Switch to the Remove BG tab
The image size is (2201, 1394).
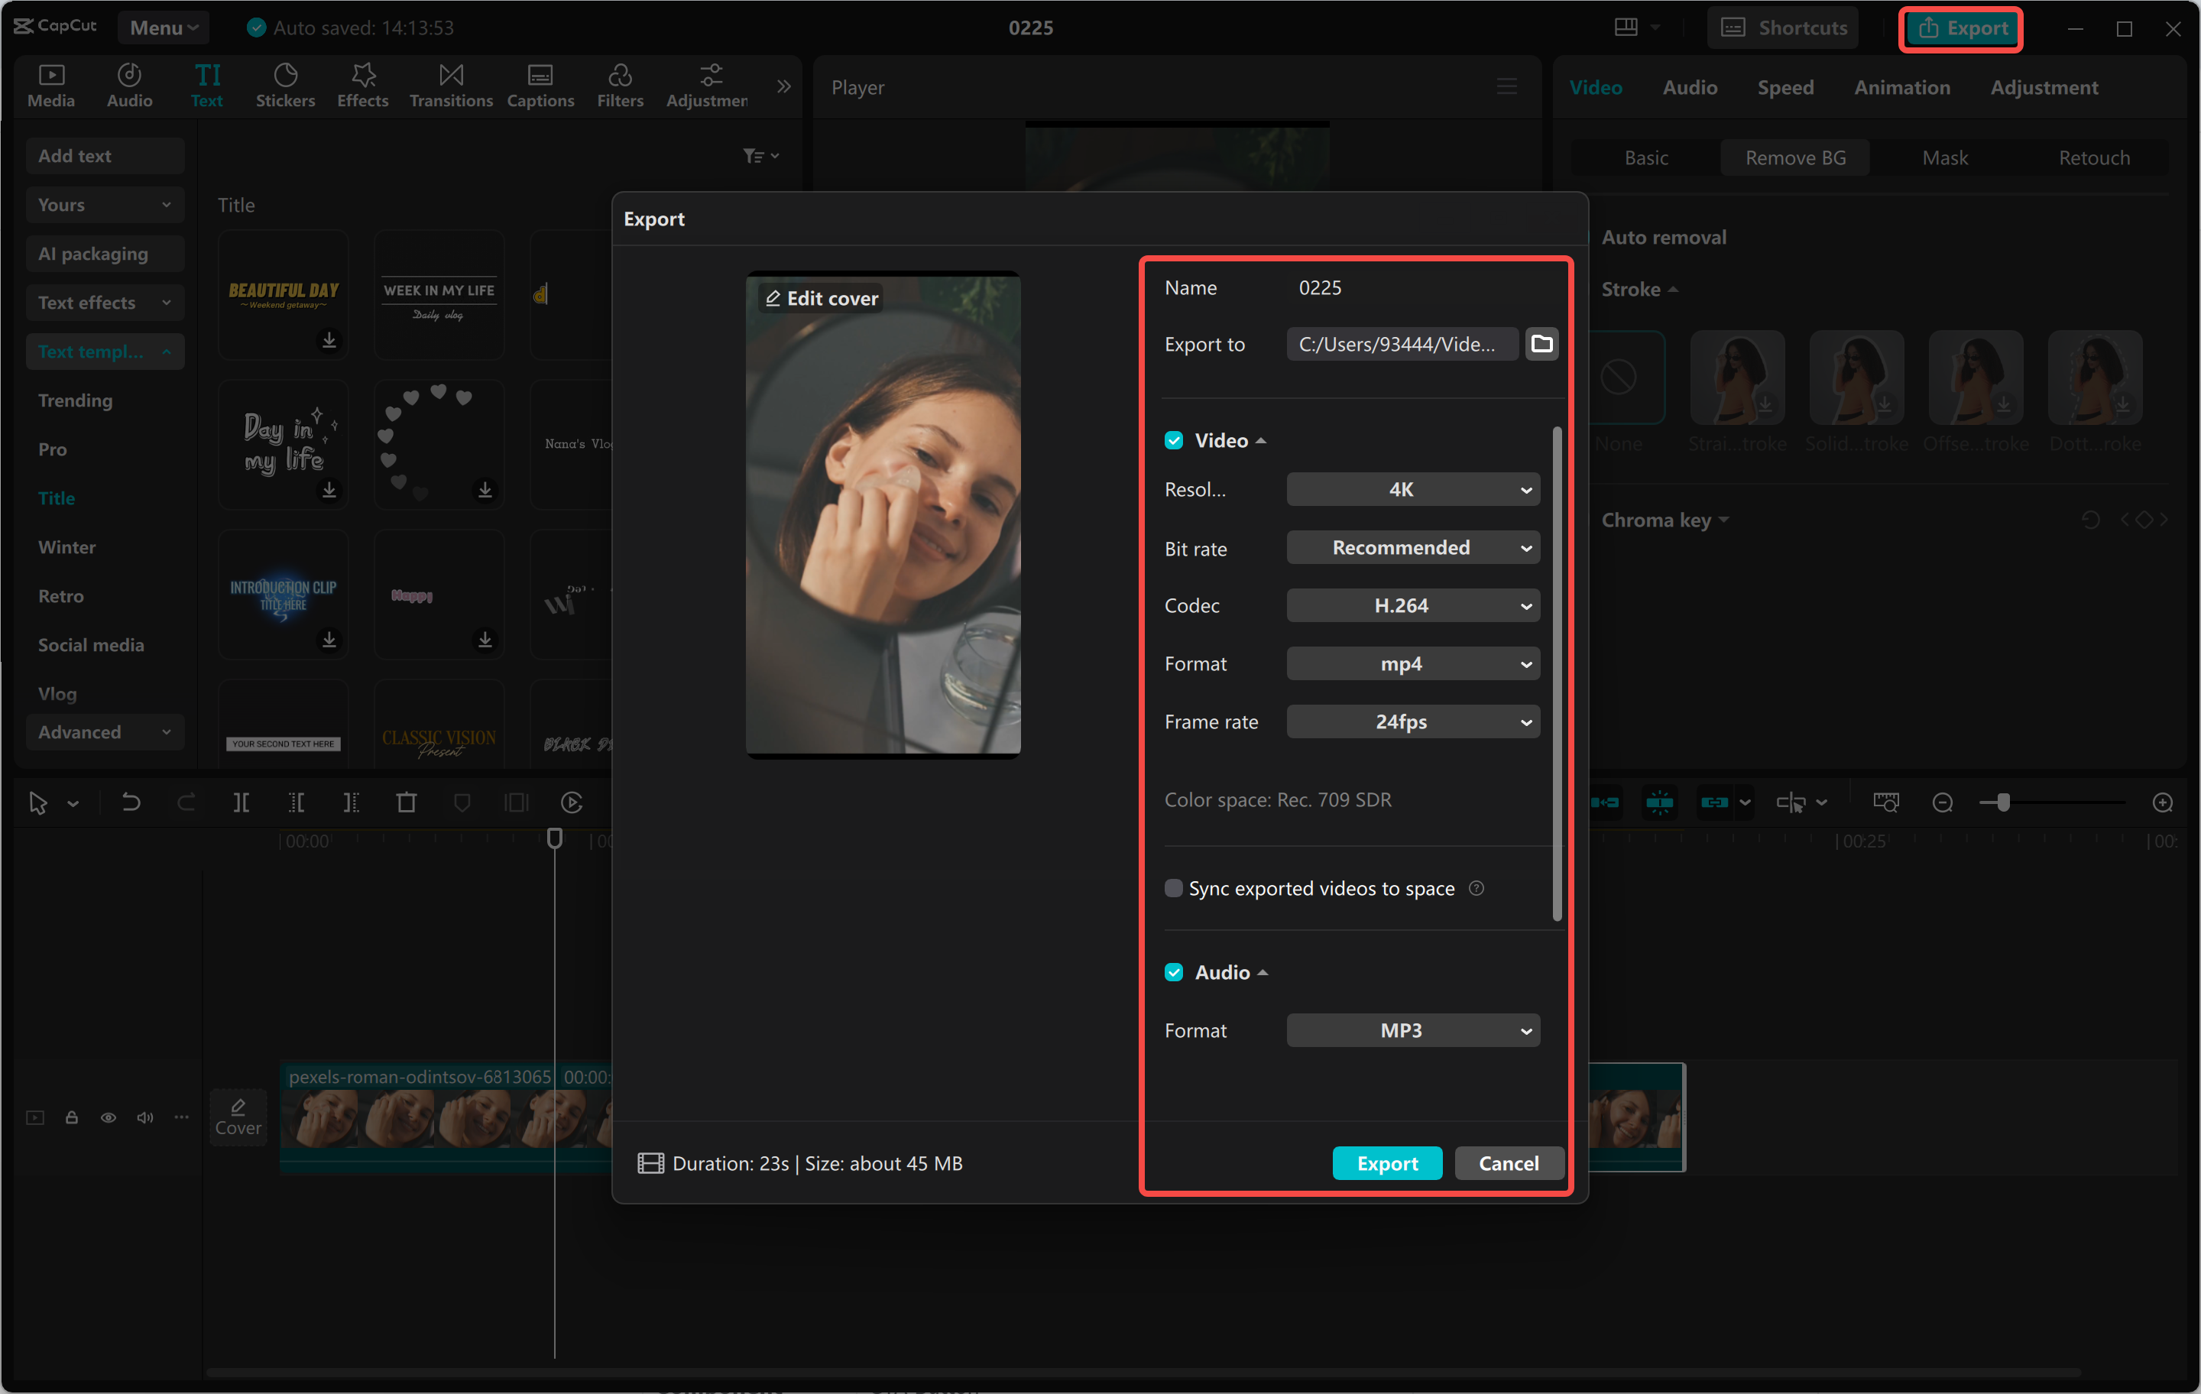pos(1792,157)
